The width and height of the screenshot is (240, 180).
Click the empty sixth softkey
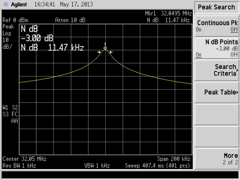(216, 137)
